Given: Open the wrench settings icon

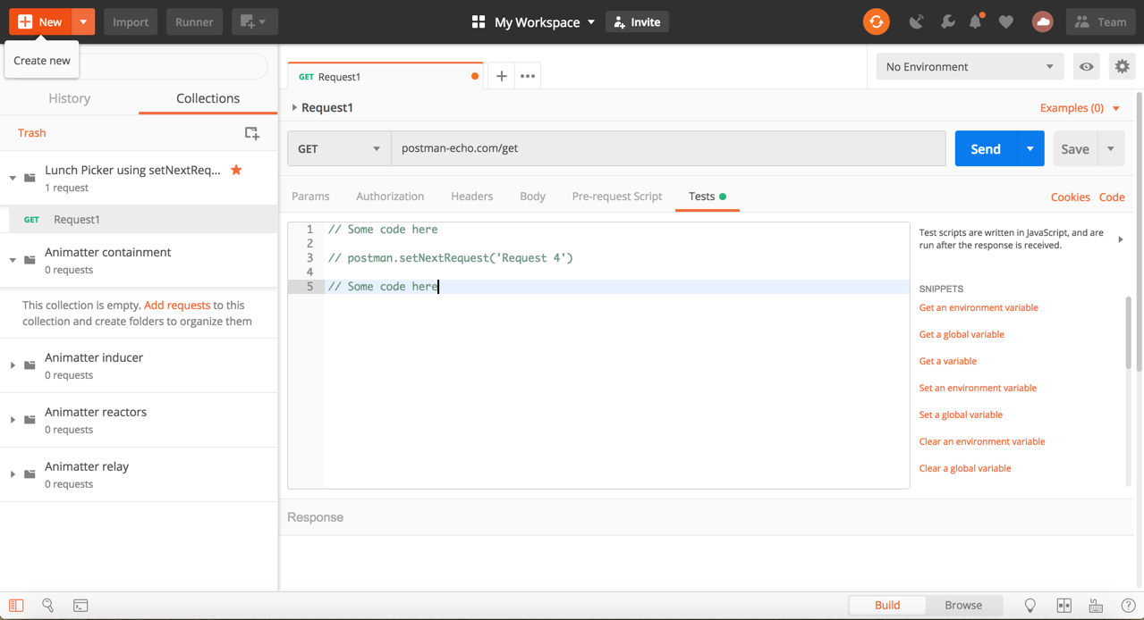Looking at the screenshot, I should 947,21.
